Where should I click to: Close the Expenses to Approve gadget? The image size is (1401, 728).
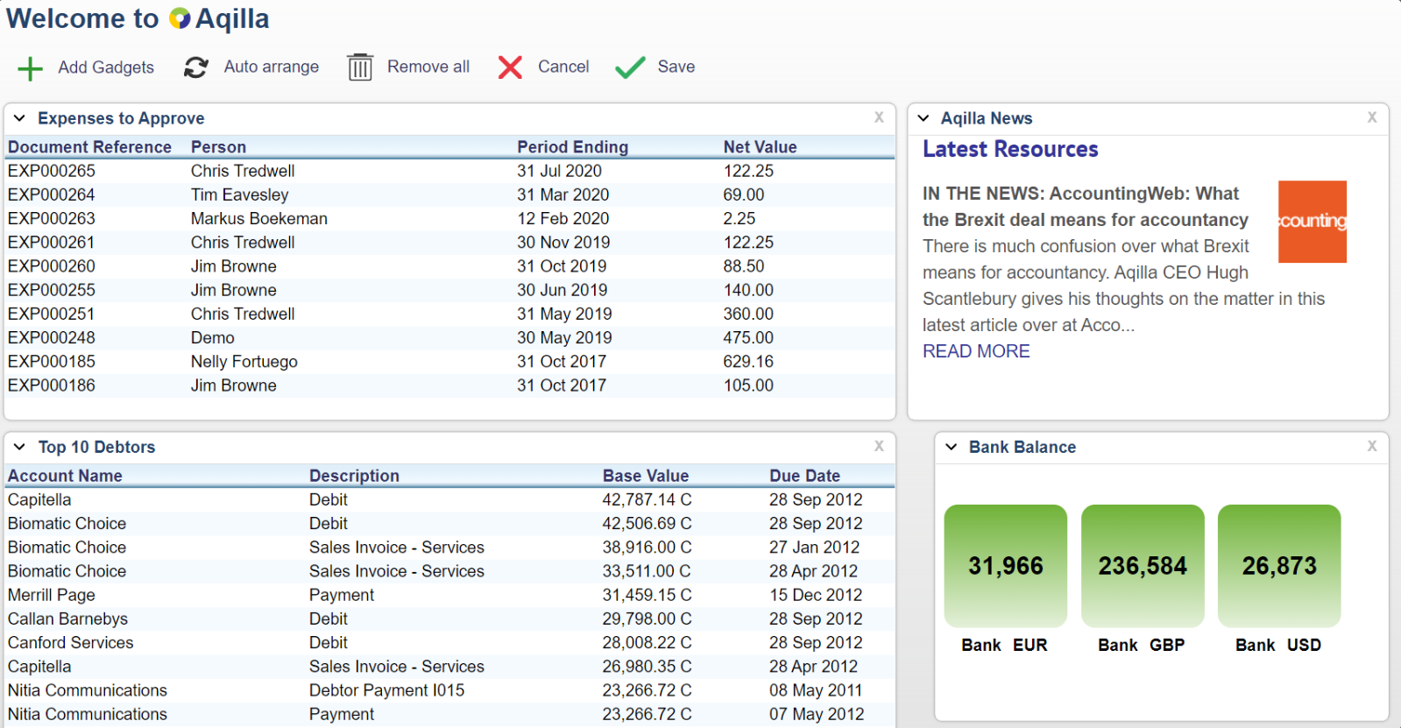point(879,117)
